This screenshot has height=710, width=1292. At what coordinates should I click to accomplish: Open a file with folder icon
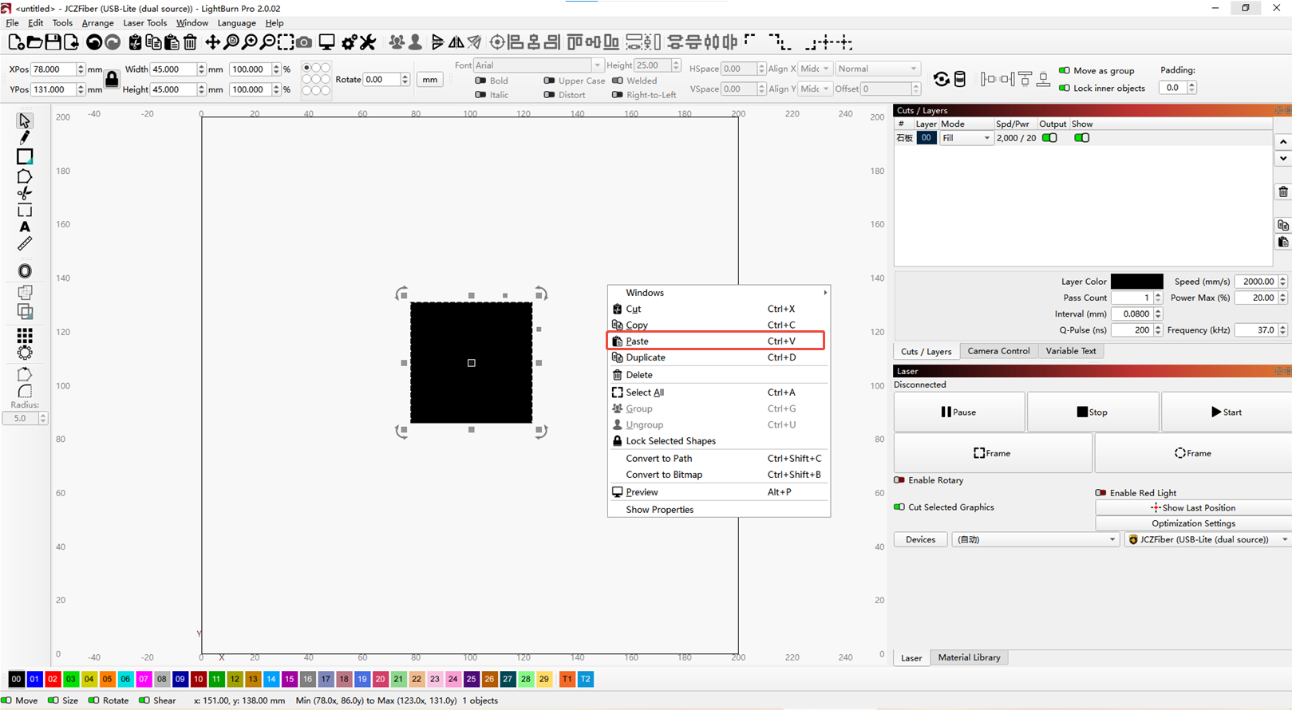[x=34, y=42]
